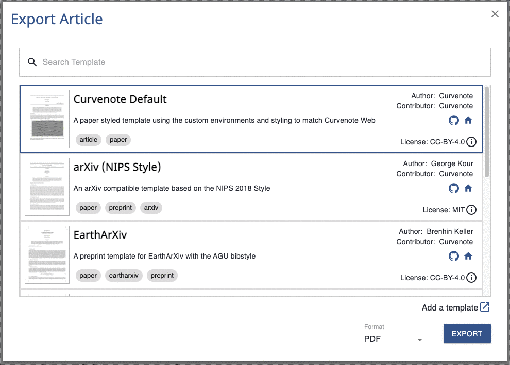
Task: Click the search magnifier icon
Action: [x=32, y=62]
